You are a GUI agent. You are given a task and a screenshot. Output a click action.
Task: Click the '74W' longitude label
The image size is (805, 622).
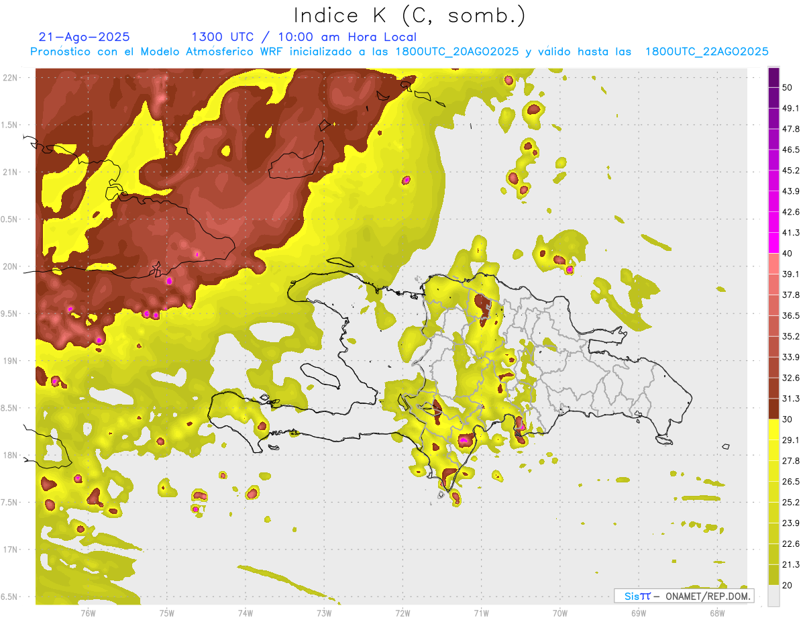pos(245,613)
